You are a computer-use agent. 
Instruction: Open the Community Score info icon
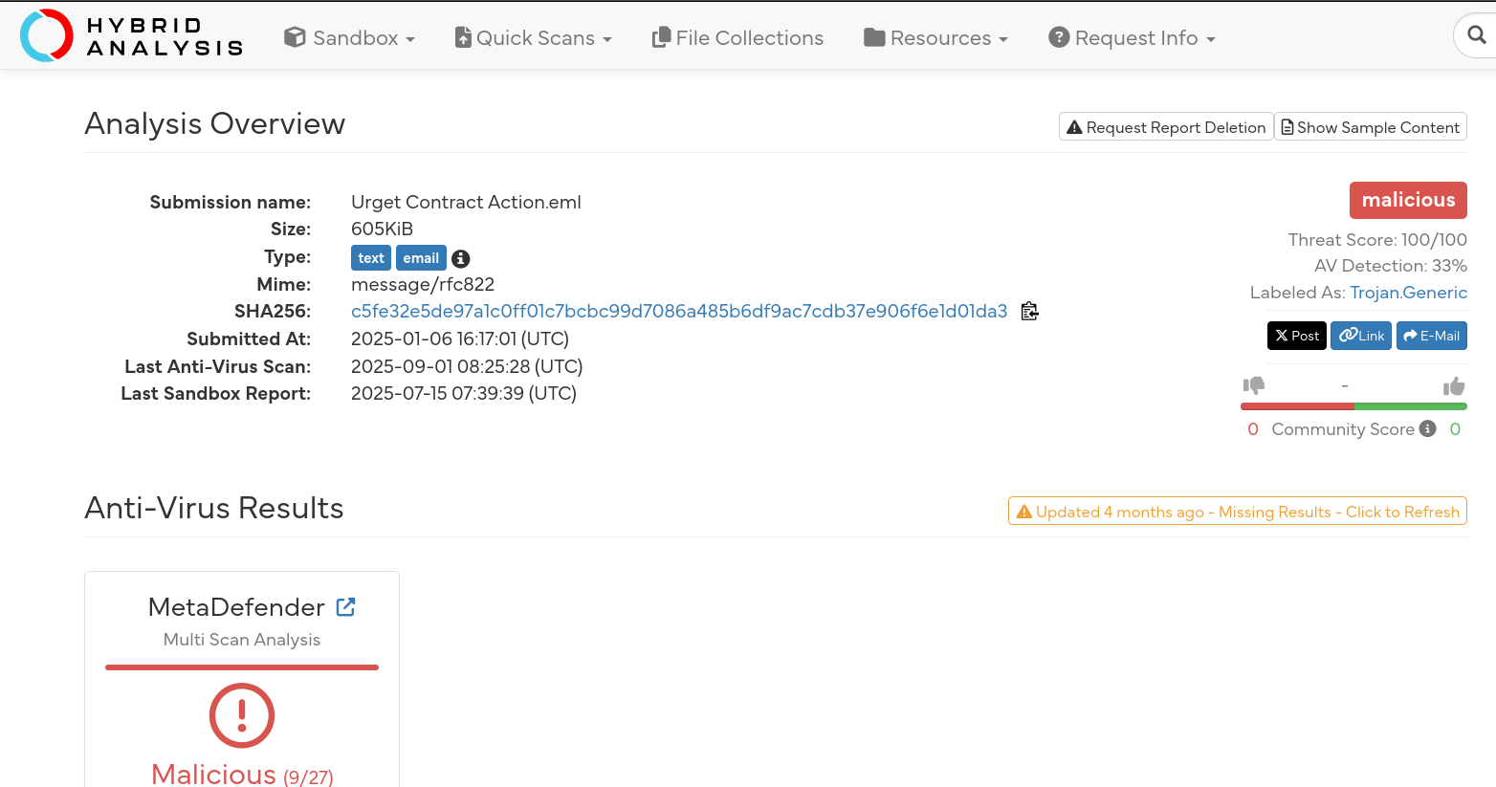click(x=1427, y=428)
